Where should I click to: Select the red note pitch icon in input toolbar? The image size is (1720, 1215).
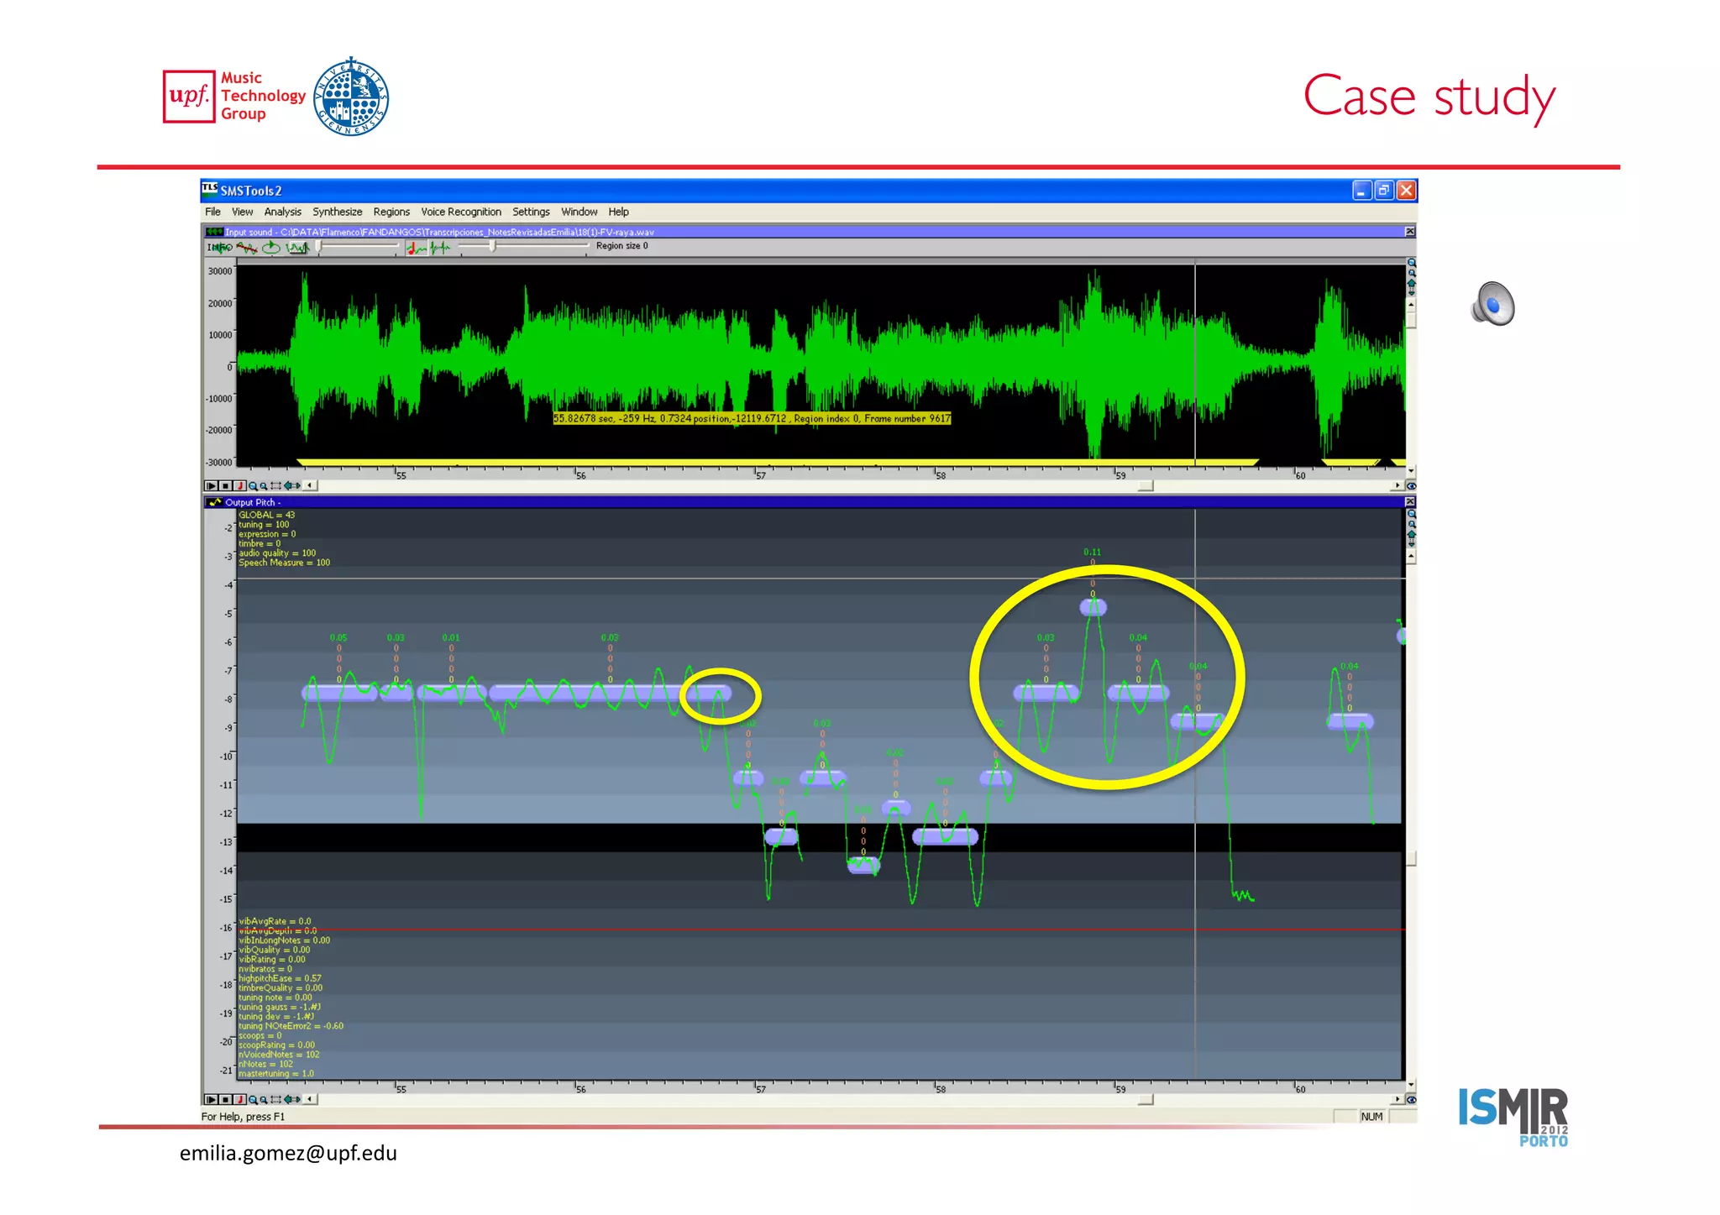coord(417,247)
